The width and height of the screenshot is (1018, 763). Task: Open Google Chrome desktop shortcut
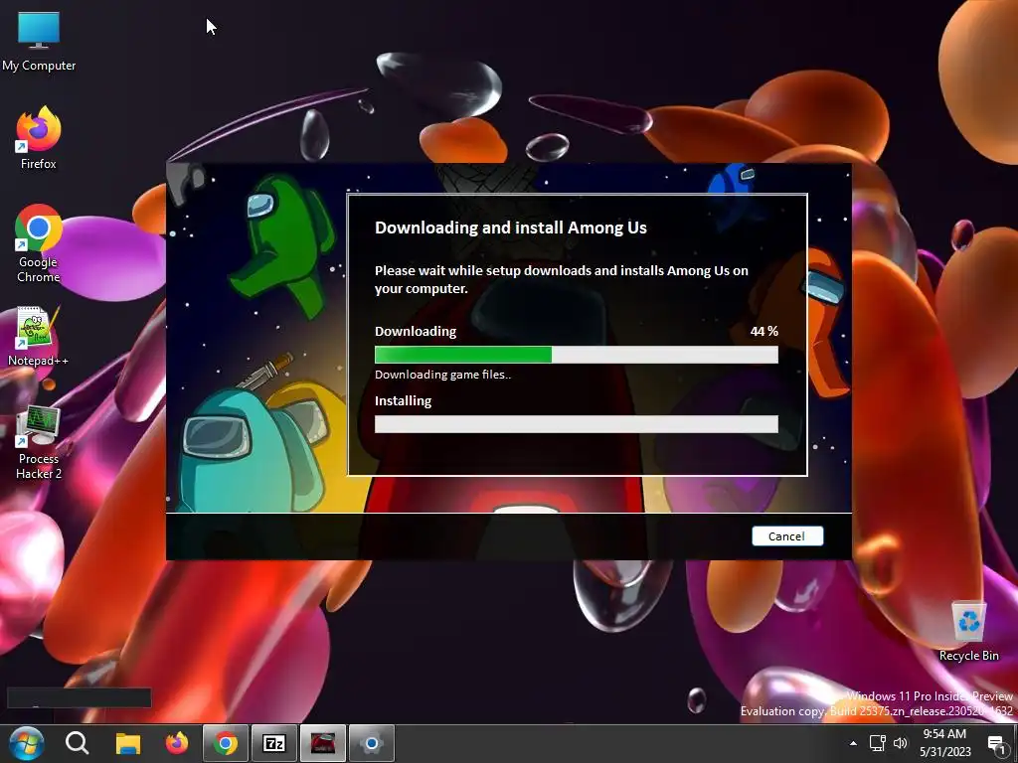pos(39,244)
